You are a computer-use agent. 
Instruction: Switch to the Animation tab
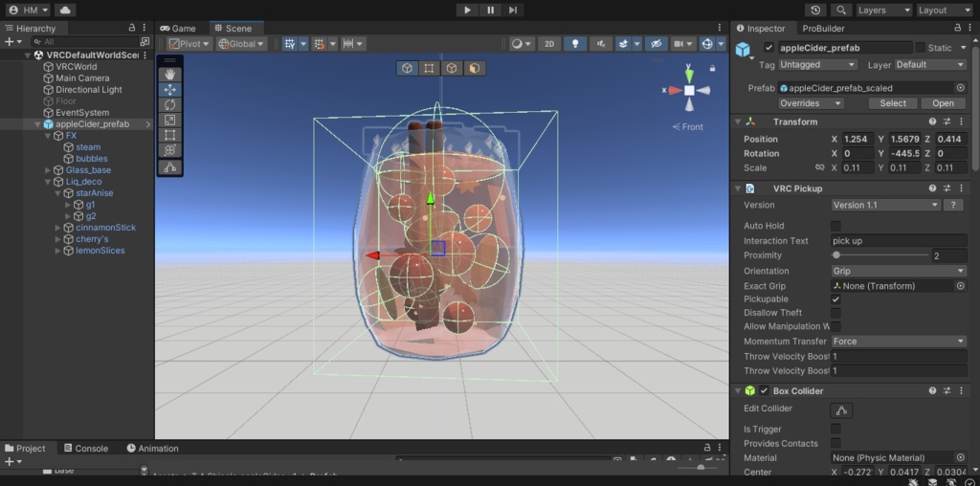pyautogui.click(x=152, y=448)
